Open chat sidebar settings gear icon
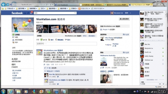The width and height of the screenshot is (168, 94). click(160, 84)
